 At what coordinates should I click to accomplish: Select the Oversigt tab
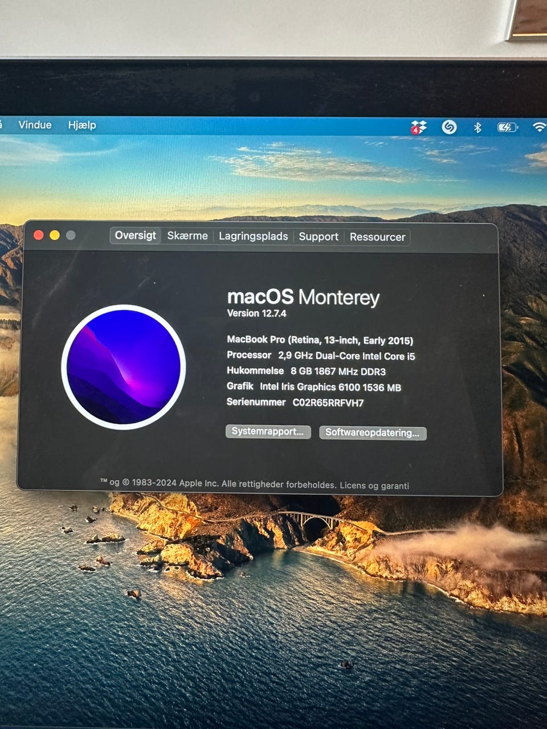(x=136, y=236)
